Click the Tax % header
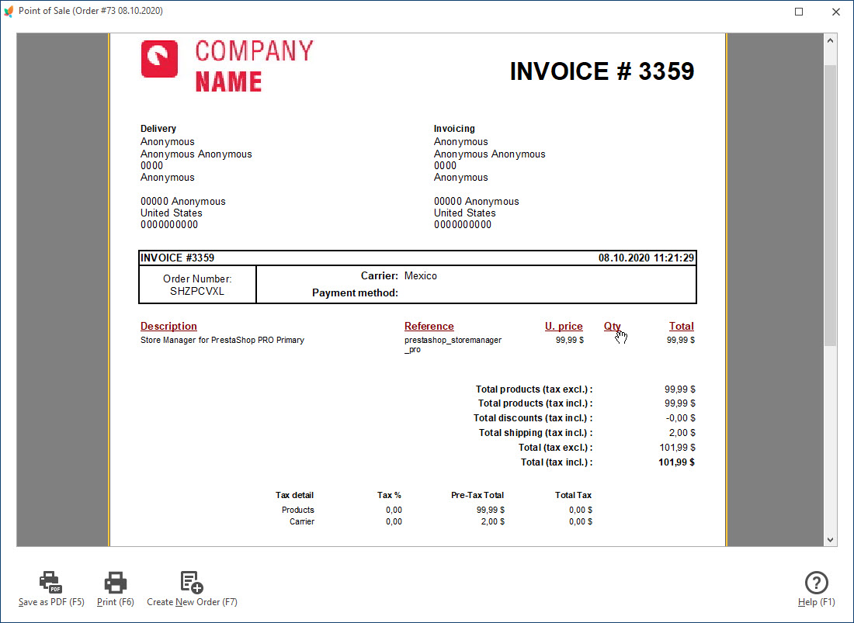 coord(390,495)
